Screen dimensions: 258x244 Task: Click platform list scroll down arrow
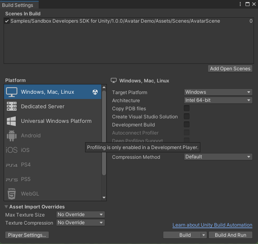point(104,198)
